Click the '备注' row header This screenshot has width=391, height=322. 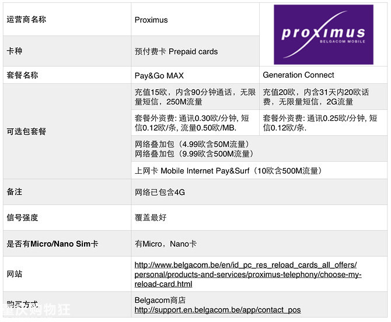[x=67, y=192]
